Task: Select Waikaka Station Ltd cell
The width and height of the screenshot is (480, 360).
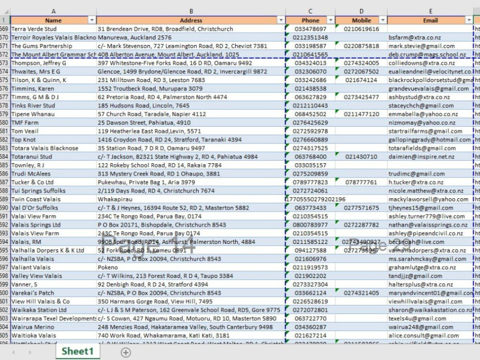Action: [53, 310]
